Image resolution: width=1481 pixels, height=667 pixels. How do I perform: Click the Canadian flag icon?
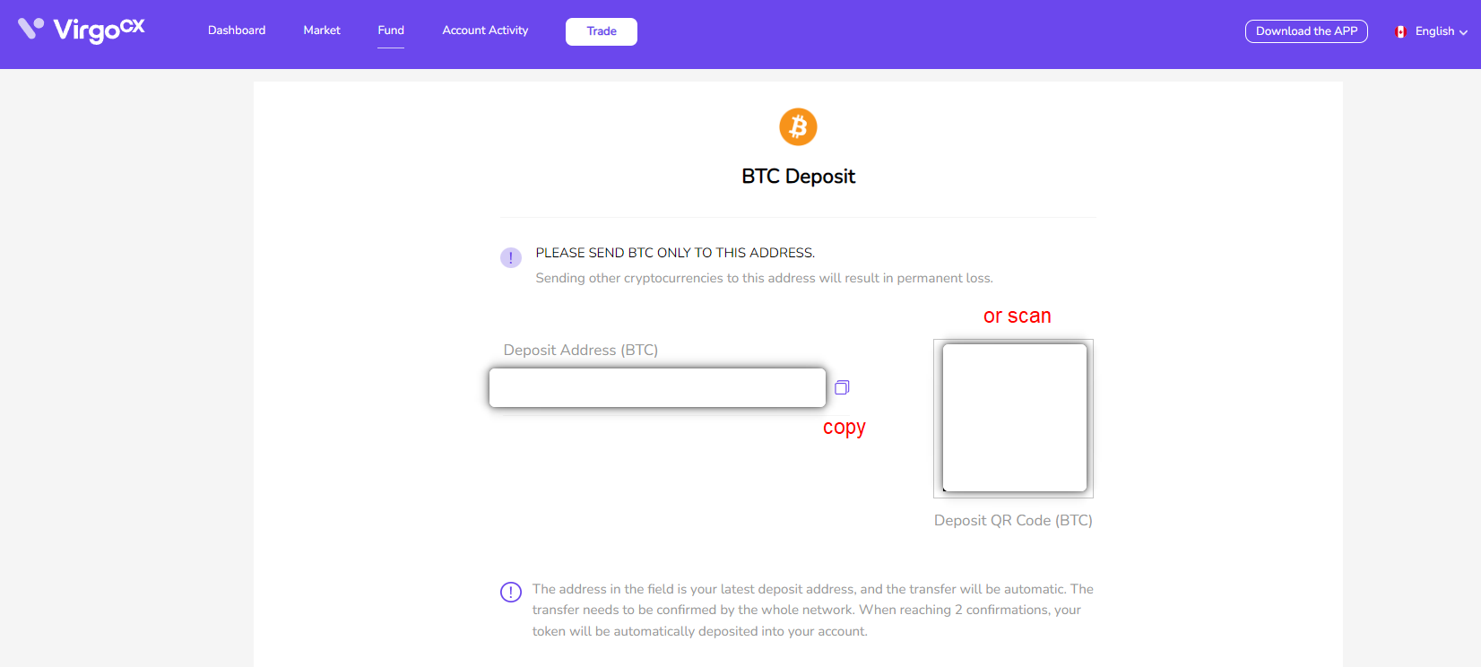point(1400,31)
